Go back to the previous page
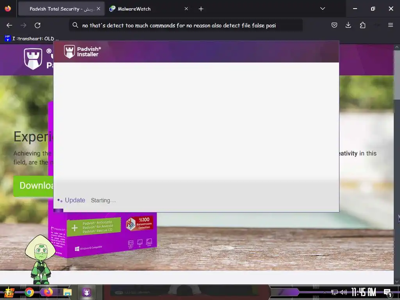This screenshot has width=400, height=300. (x=9, y=25)
